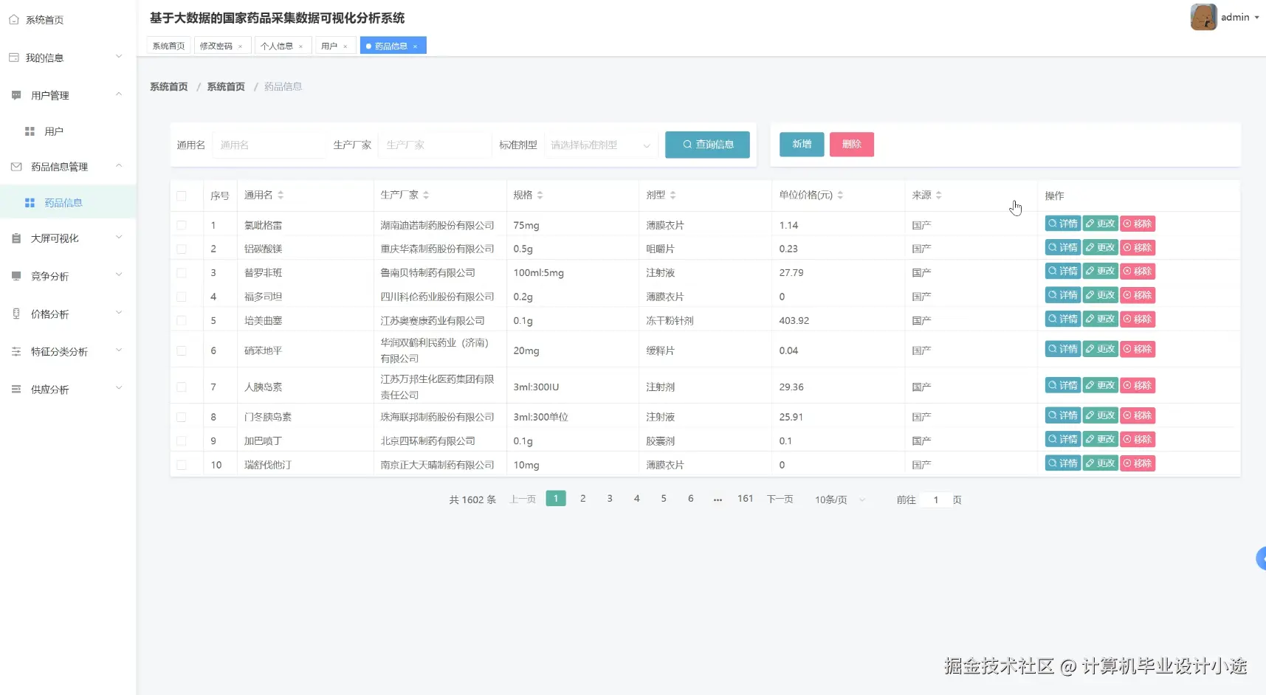This screenshot has height=695, width=1266.
Task: Check the row checkbox for 氯吡格雷
Action: 181,225
